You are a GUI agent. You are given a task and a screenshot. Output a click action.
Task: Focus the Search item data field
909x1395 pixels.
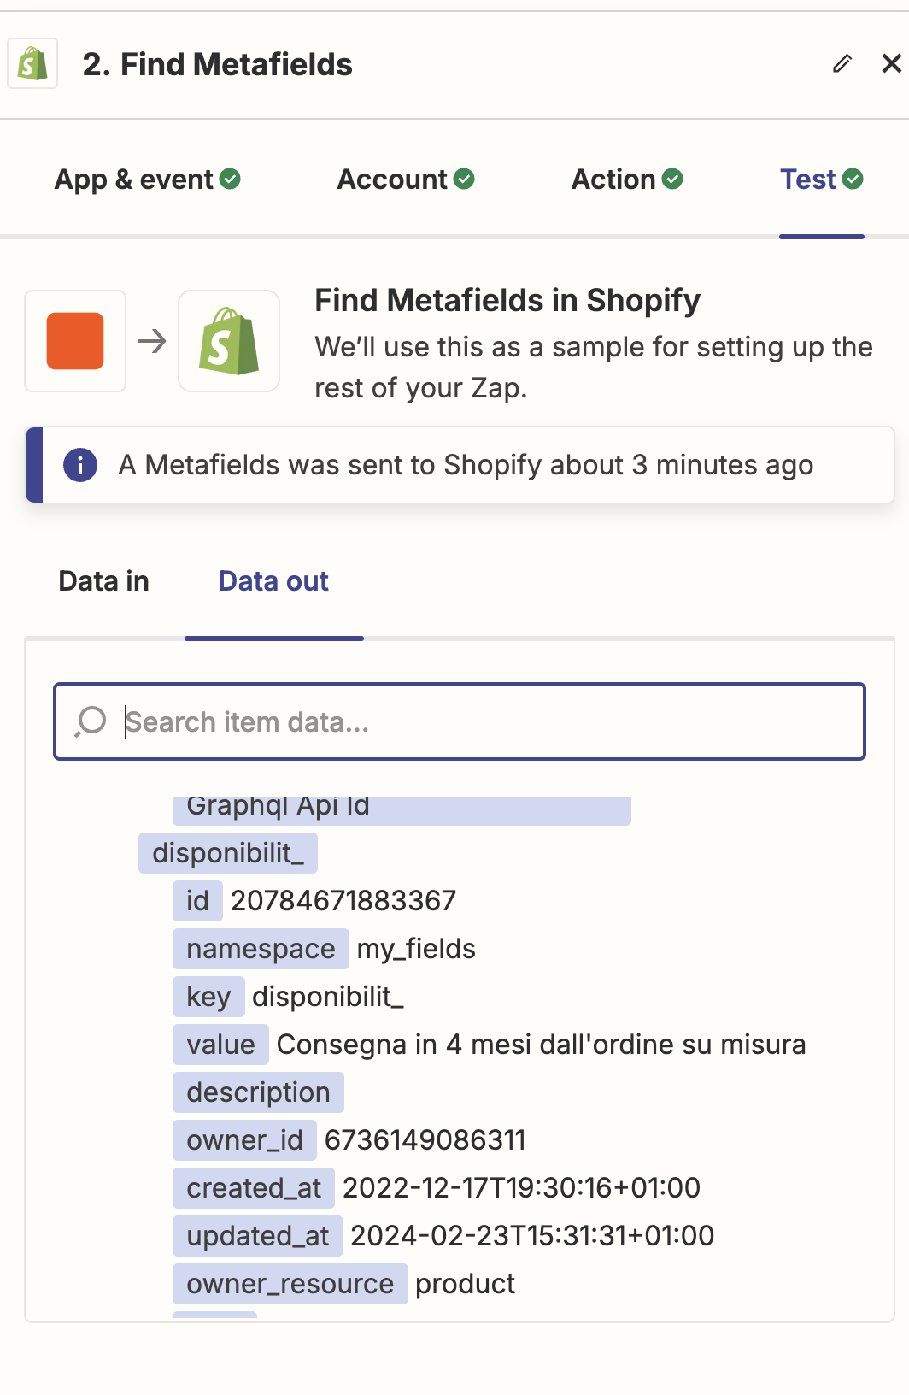pos(460,721)
